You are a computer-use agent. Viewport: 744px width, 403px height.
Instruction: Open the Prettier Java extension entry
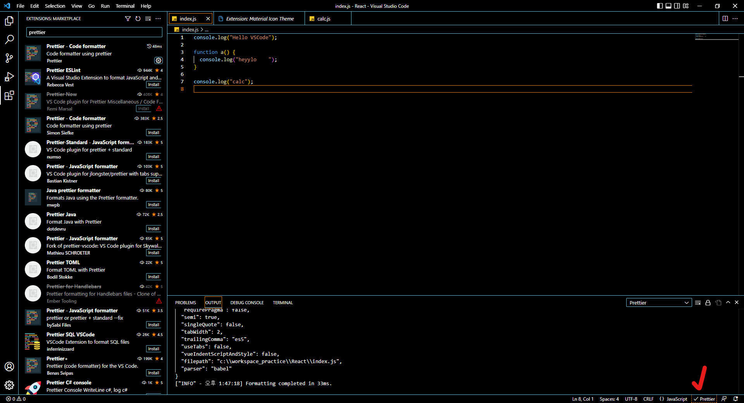94,222
